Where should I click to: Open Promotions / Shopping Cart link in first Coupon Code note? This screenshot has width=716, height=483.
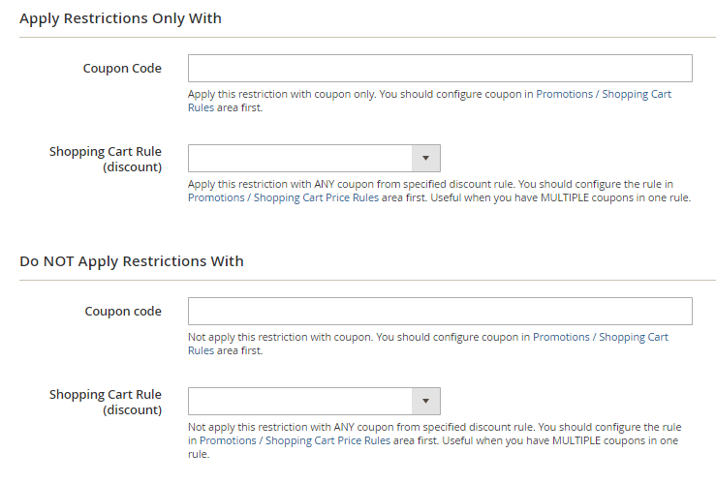(604, 94)
